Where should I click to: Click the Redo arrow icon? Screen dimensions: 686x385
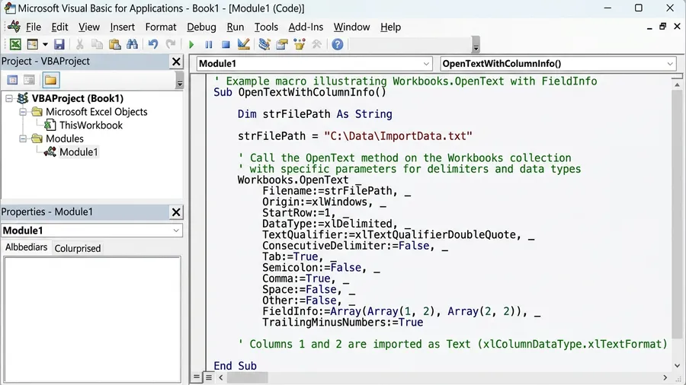[x=171, y=44]
